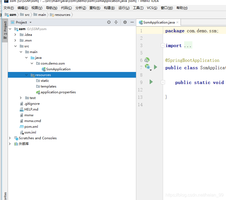Click the @SpringBootApplication annotation text
Screen dimensions: 226x200
[192, 60]
